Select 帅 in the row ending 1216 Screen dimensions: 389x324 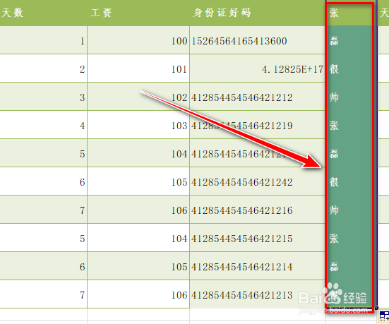coord(352,210)
